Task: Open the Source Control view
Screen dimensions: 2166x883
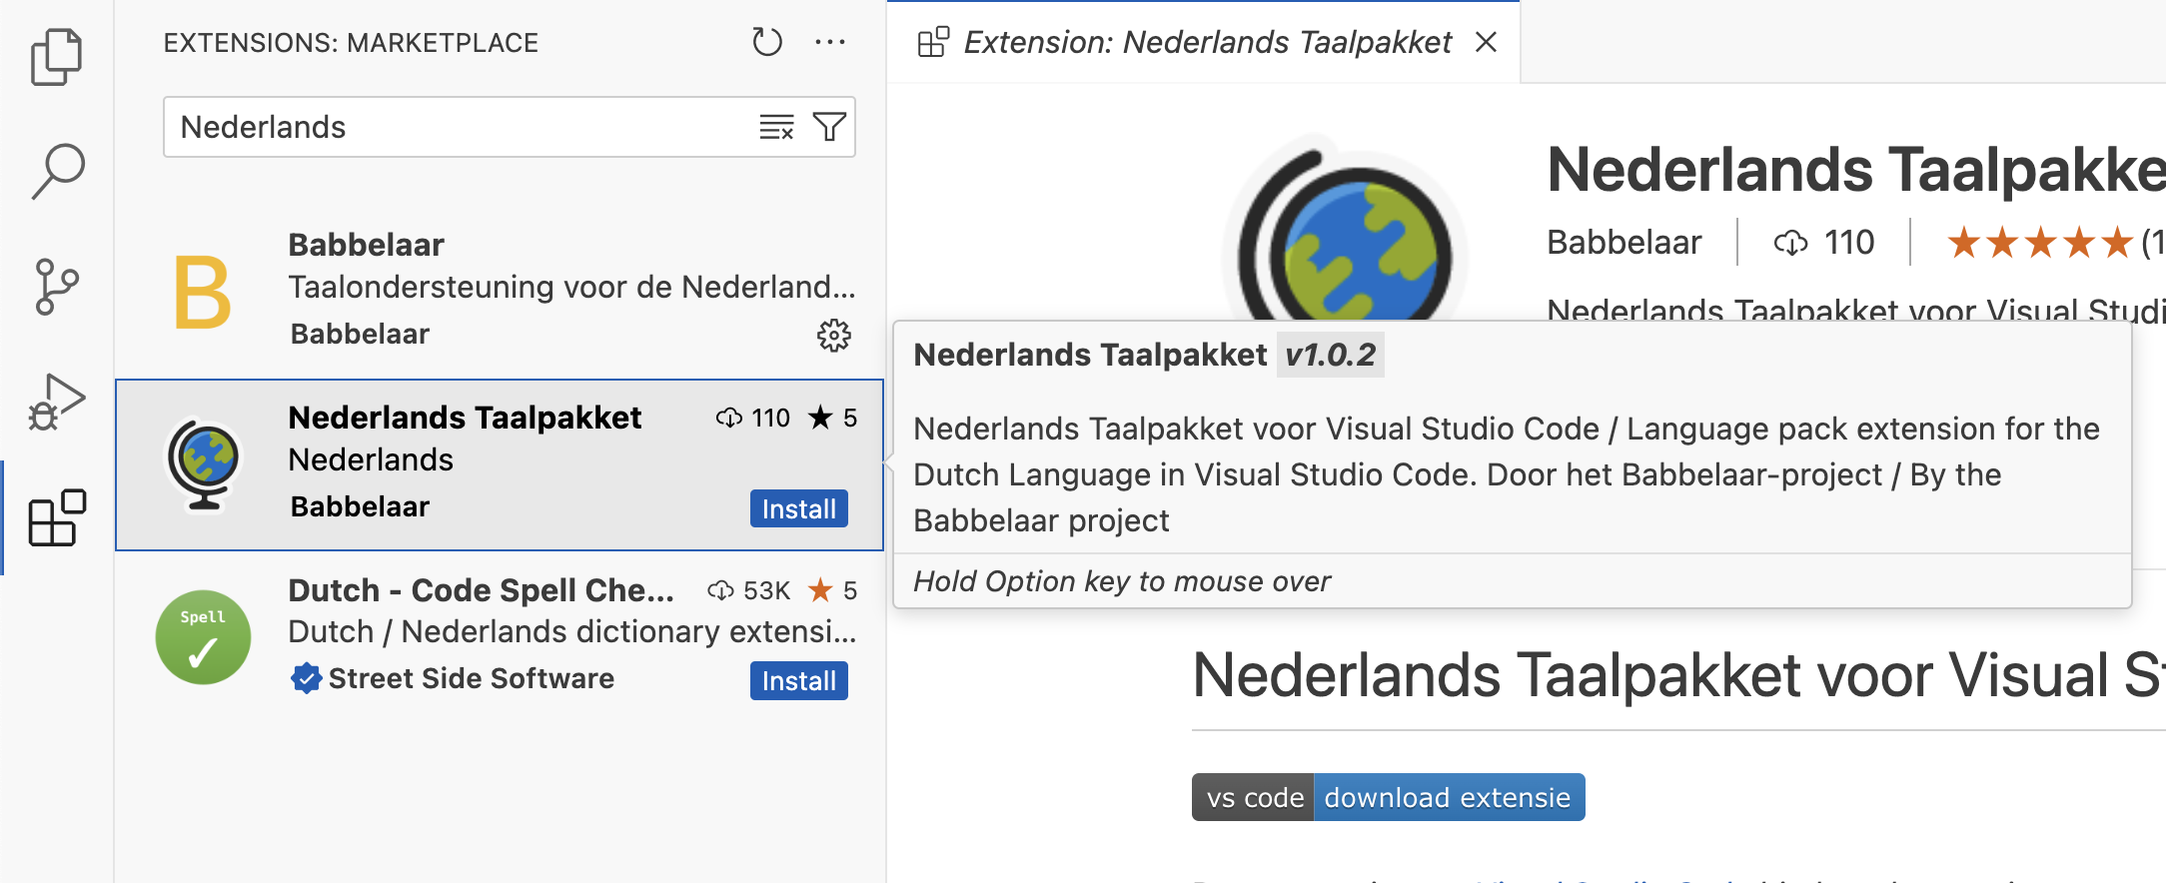Action: pos(57,287)
